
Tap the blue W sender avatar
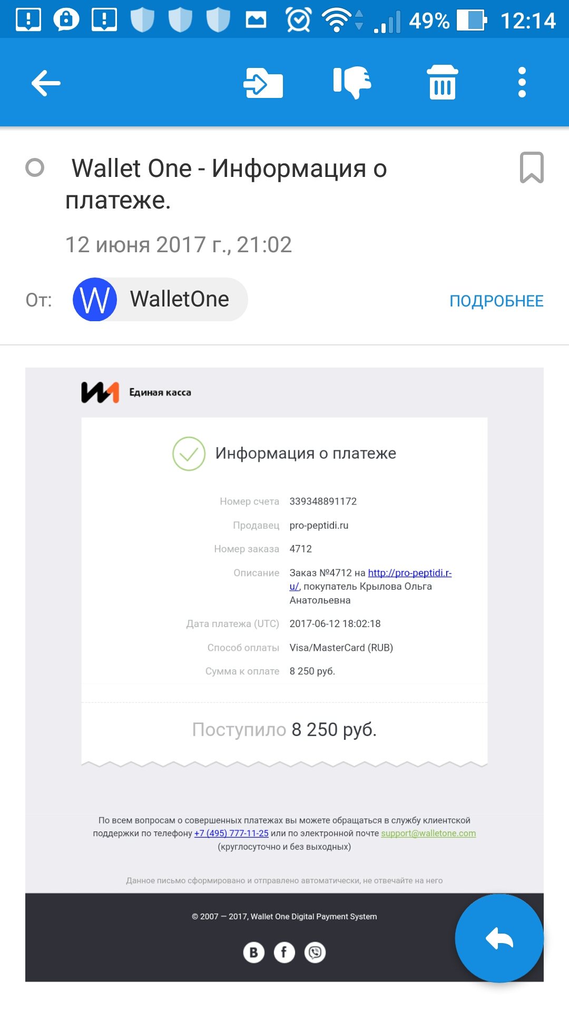(x=95, y=299)
